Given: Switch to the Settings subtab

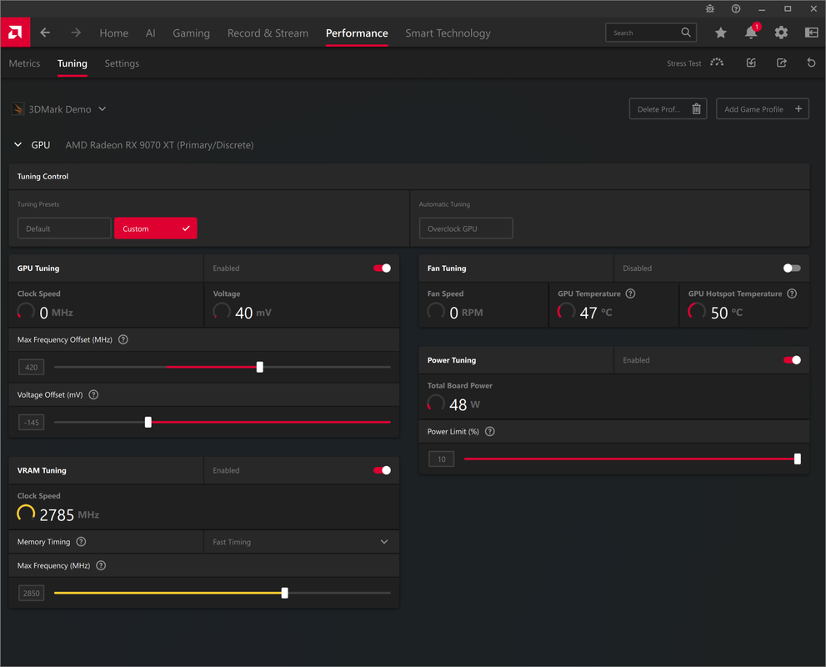Looking at the screenshot, I should click(122, 63).
